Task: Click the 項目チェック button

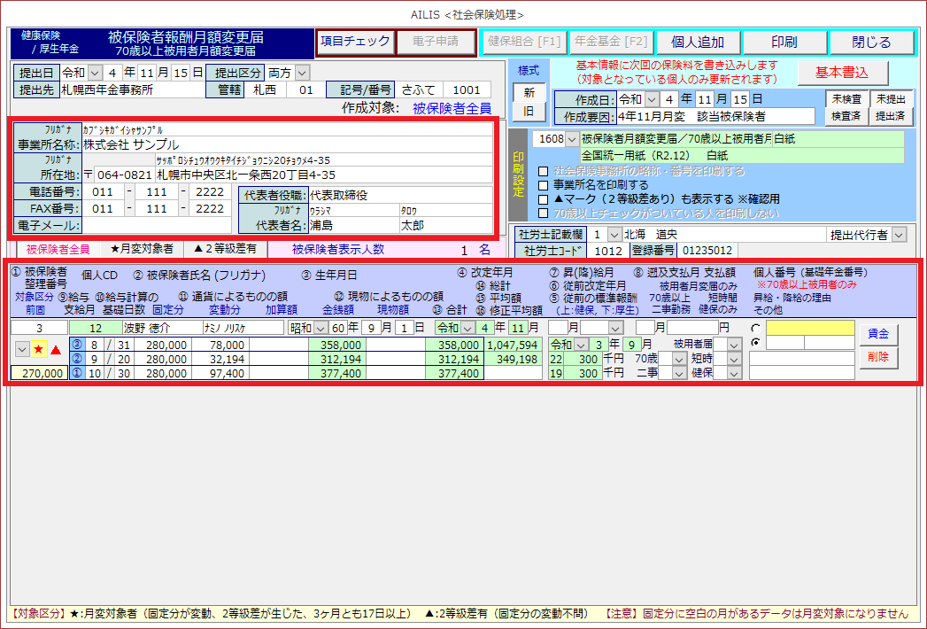Action: [x=354, y=42]
